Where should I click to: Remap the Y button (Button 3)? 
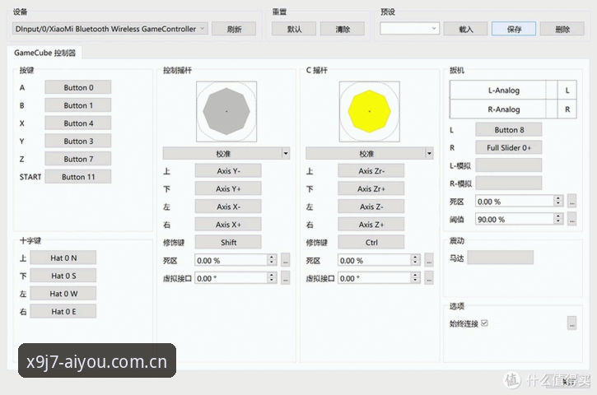(x=78, y=142)
